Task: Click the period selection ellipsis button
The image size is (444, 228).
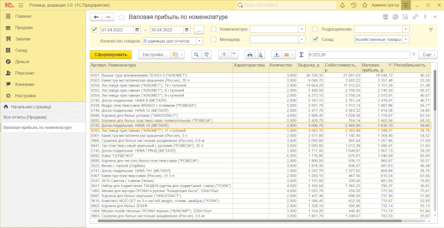Action: 199,29
